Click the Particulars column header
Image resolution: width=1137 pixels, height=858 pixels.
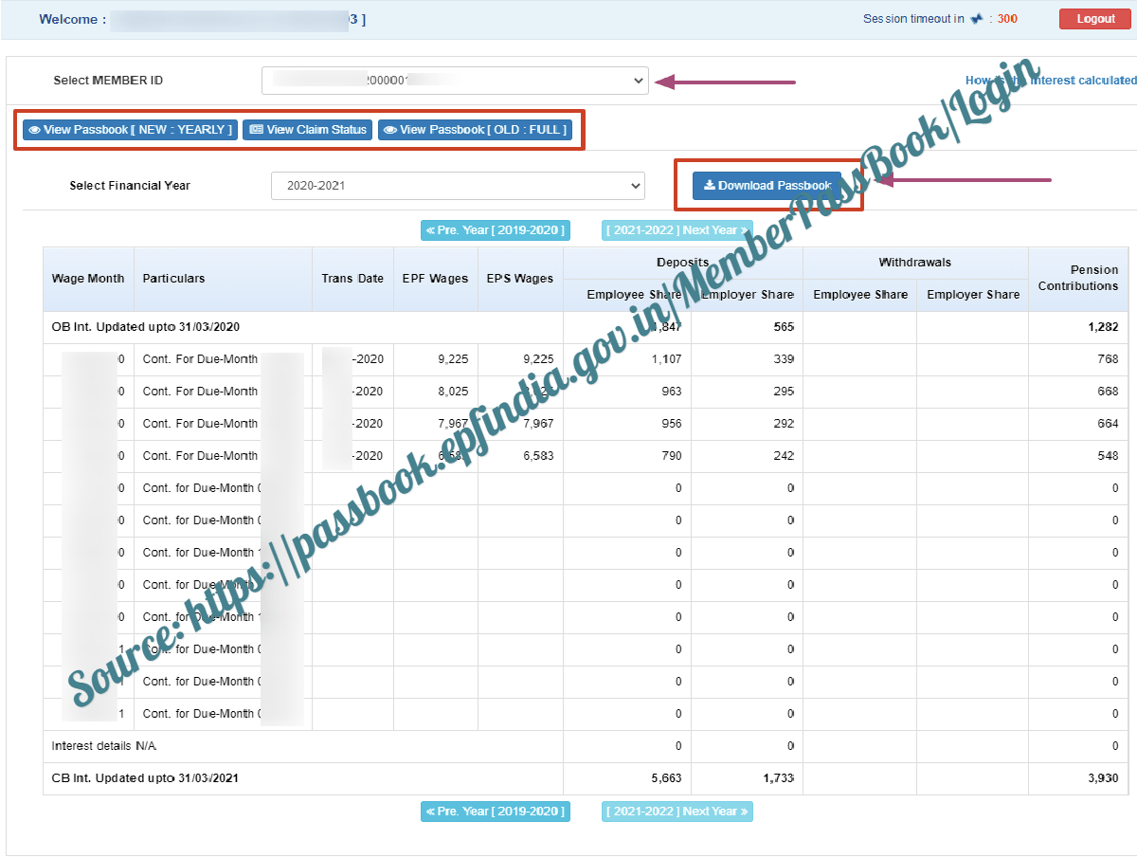pyautogui.click(x=173, y=279)
